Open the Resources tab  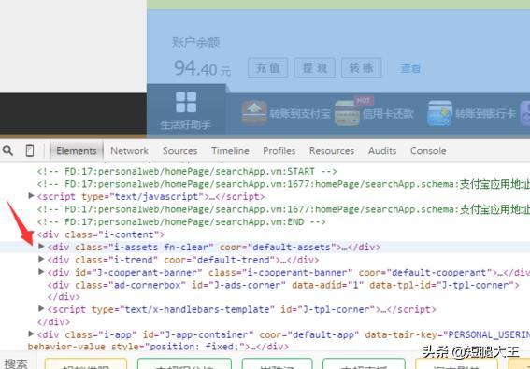(332, 150)
